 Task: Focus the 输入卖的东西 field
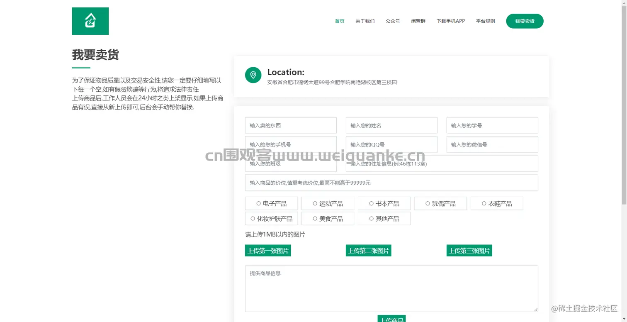(x=291, y=125)
